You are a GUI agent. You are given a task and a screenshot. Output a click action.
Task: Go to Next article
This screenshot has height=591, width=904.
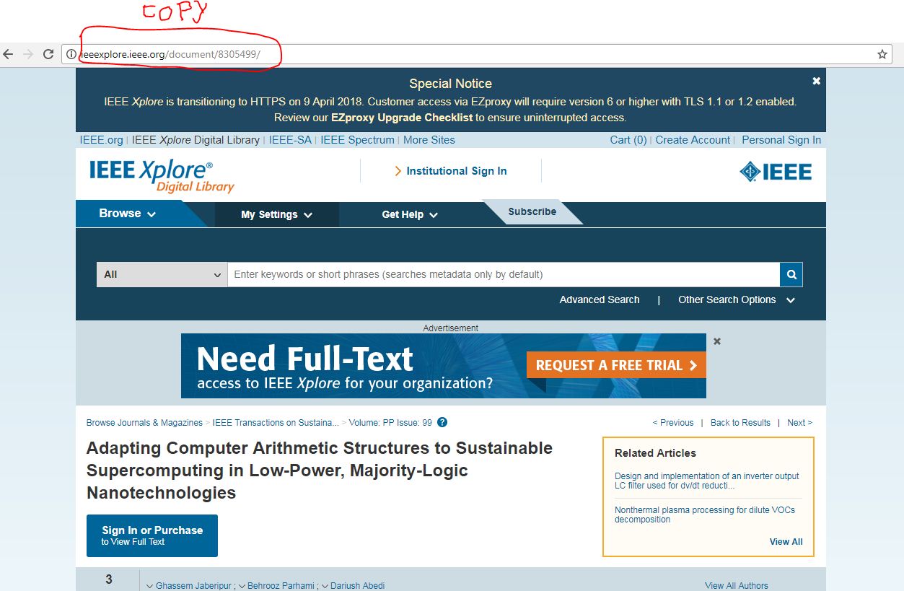point(799,423)
